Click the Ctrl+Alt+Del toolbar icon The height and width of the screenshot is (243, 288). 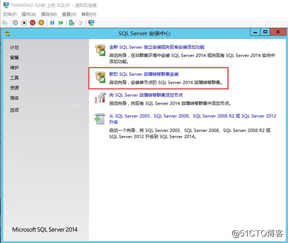(x=5, y=23)
